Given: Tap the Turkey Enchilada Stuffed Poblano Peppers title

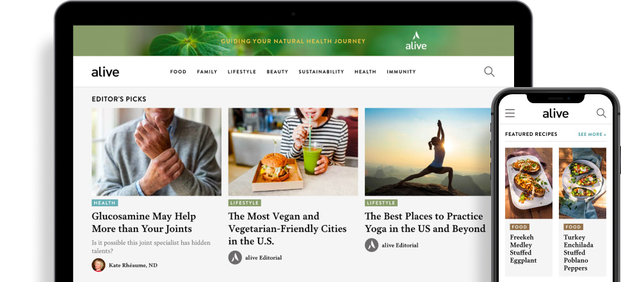Looking at the screenshot, I should [x=578, y=253].
